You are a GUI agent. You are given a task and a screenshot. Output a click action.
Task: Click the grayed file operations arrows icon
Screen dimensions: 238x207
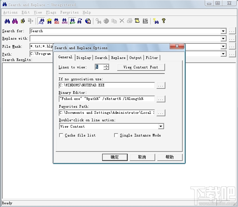click(31, 21)
